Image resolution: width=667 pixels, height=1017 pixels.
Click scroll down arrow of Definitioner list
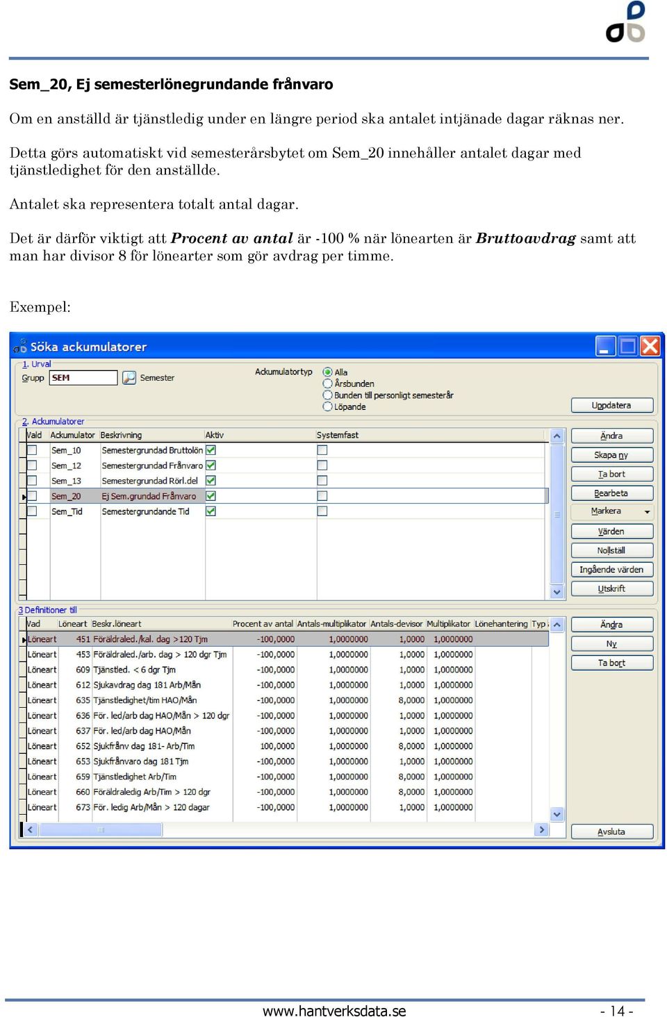(x=557, y=813)
